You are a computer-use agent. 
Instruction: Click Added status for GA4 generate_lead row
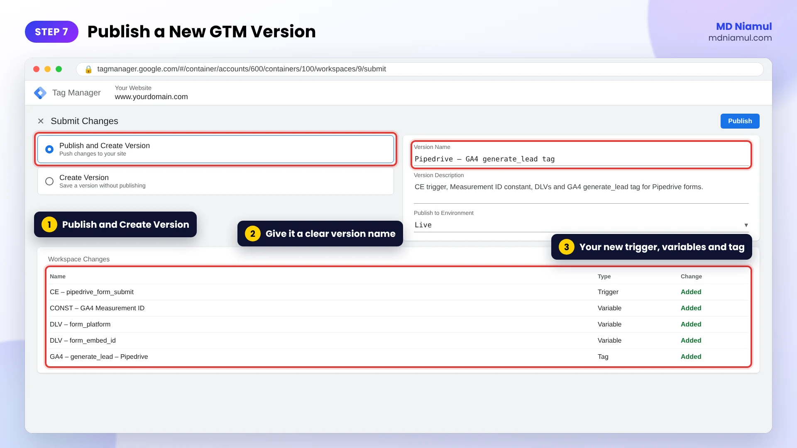691,357
